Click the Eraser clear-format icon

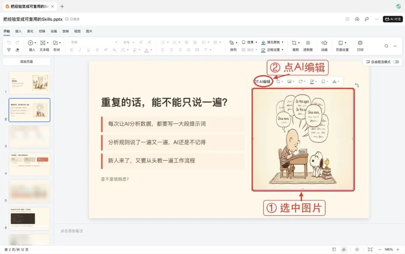[x=17, y=50]
